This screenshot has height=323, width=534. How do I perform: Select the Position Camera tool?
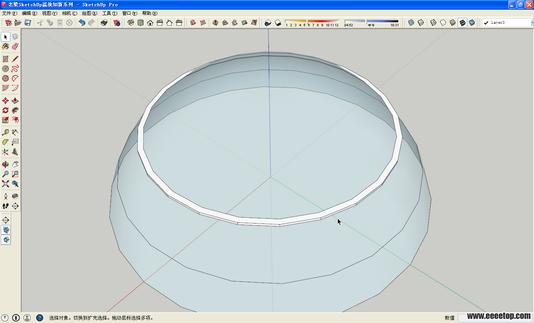pyautogui.click(x=6, y=196)
